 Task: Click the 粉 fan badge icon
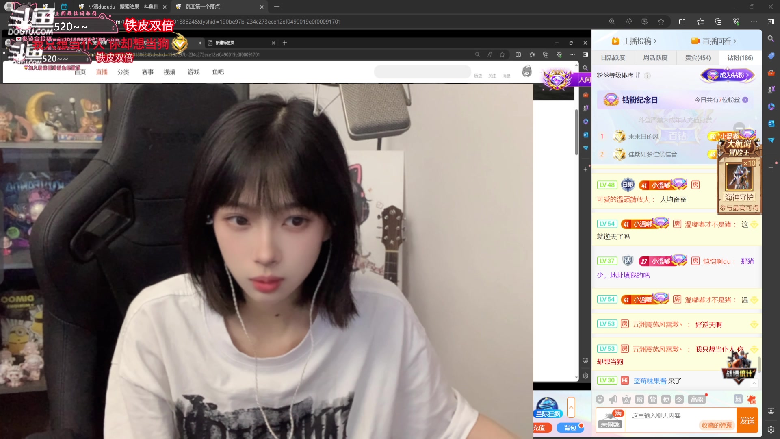tap(639, 400)
